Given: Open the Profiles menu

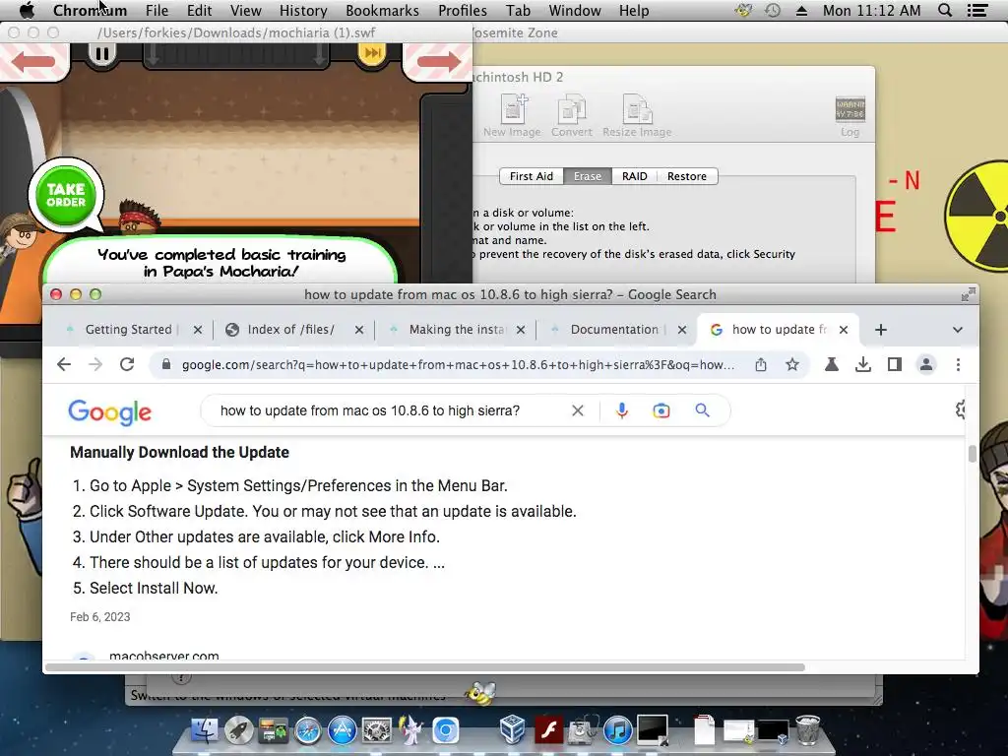Looking at the screenshot, I should pos(463,10).
